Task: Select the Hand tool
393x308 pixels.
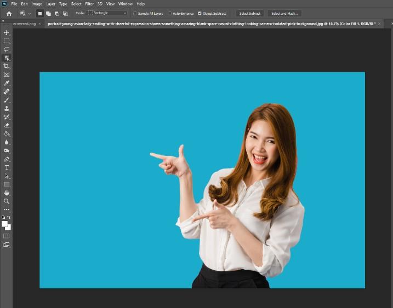Action: pyautogui.click(x=7, y=193)
